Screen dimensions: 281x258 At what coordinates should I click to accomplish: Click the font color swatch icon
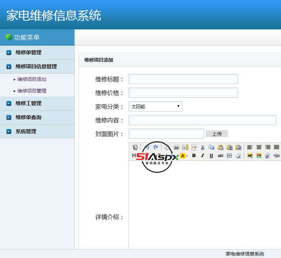click(x=183, y=155)
